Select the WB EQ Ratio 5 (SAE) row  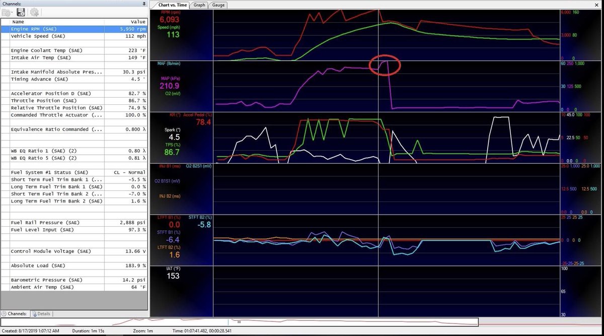click(x=74, y=158)
